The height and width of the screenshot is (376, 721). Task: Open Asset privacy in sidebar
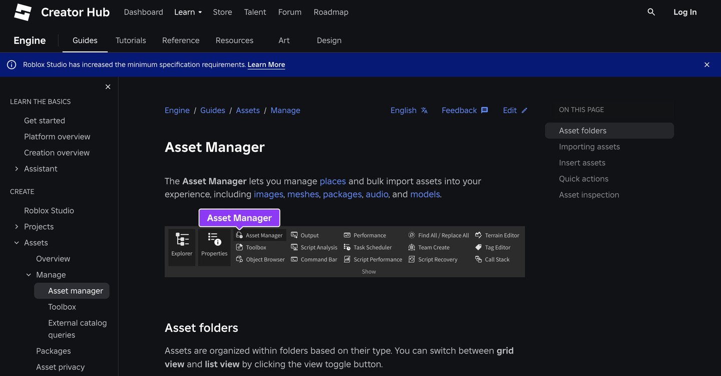[x=61, y=367]
